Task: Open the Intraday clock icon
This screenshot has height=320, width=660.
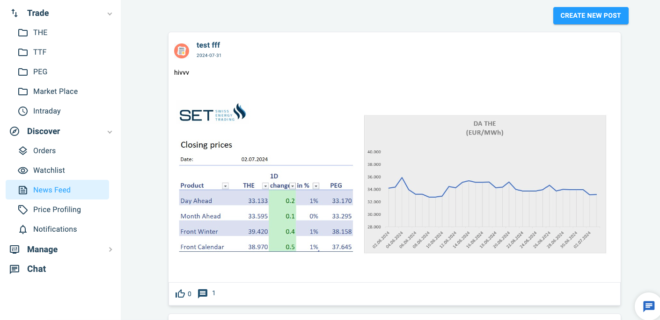Action: click(x=23, y=111)
